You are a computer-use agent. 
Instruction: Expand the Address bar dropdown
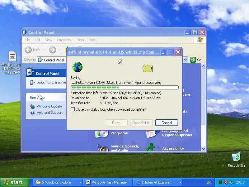point(185,60)
